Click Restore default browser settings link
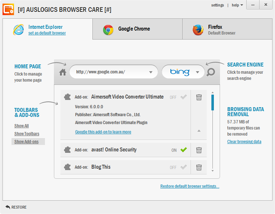Viewport: 275px width, 214px height. point(190,186)
